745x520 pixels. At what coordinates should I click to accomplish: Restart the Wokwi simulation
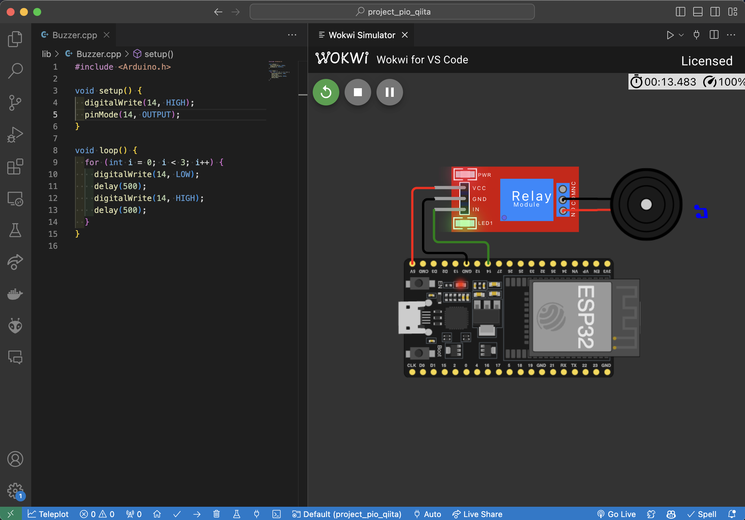click(x=326, y=92)
